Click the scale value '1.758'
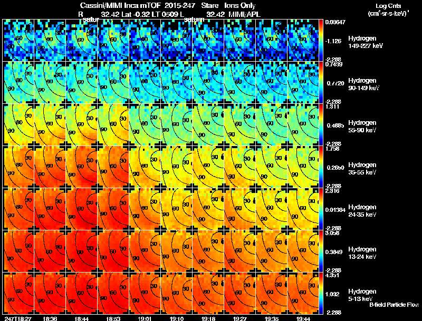Image resolution: width=422 pixels, height=321 pixels. click(x=332, y=149)
